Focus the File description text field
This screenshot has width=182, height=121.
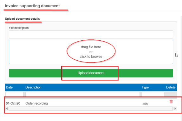click(x=91, y=34)
